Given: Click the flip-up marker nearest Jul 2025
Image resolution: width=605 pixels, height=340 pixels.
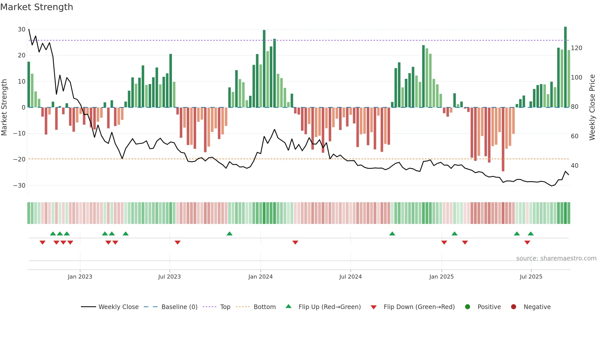Looking at the screenshot, I should (x=531, y=233).
